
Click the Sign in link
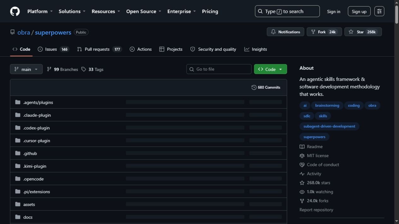[333, 12]
